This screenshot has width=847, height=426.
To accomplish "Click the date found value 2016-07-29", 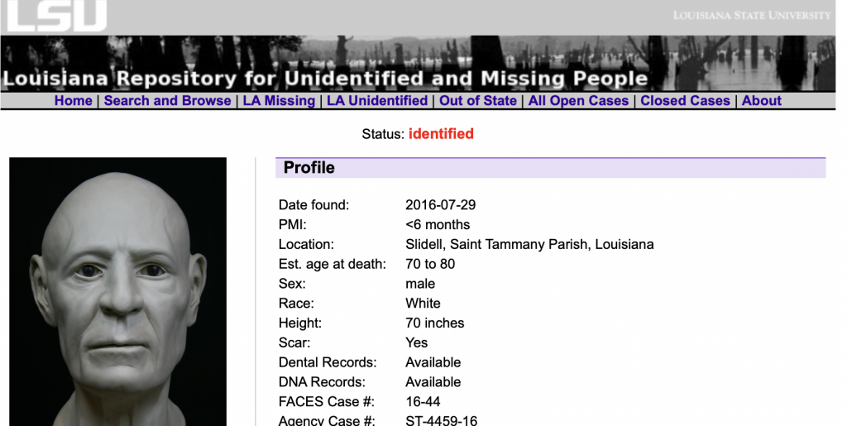I will (440, 205).
